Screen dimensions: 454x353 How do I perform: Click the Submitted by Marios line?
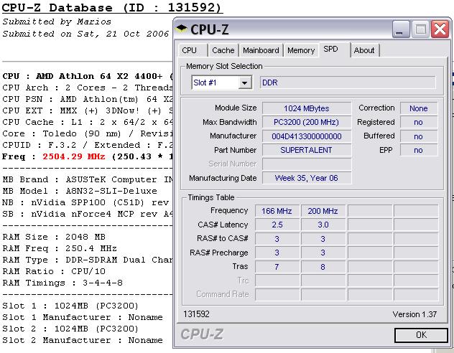coord(57,22)
